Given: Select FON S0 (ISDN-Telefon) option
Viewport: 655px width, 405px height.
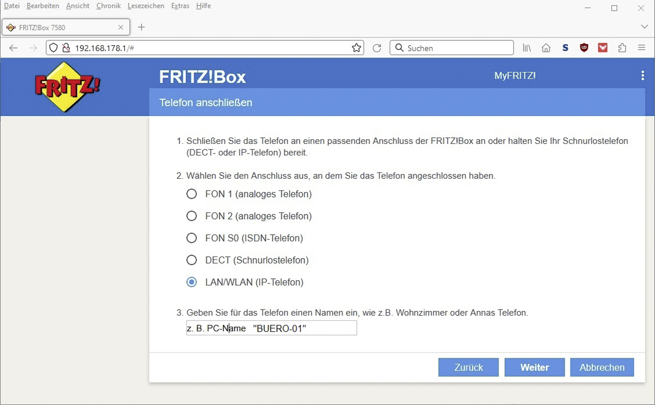Looking at the screenshot, I should [192, 238].
